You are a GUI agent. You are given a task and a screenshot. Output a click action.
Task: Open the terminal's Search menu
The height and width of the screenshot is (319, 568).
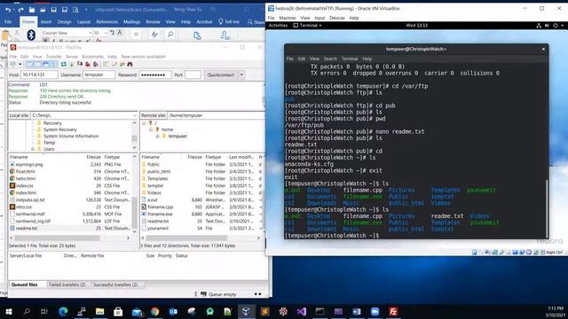click(x=330, y=58)
